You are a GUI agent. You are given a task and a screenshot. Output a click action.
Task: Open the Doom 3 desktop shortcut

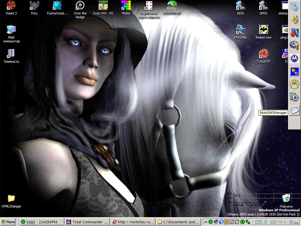point(11,8)
